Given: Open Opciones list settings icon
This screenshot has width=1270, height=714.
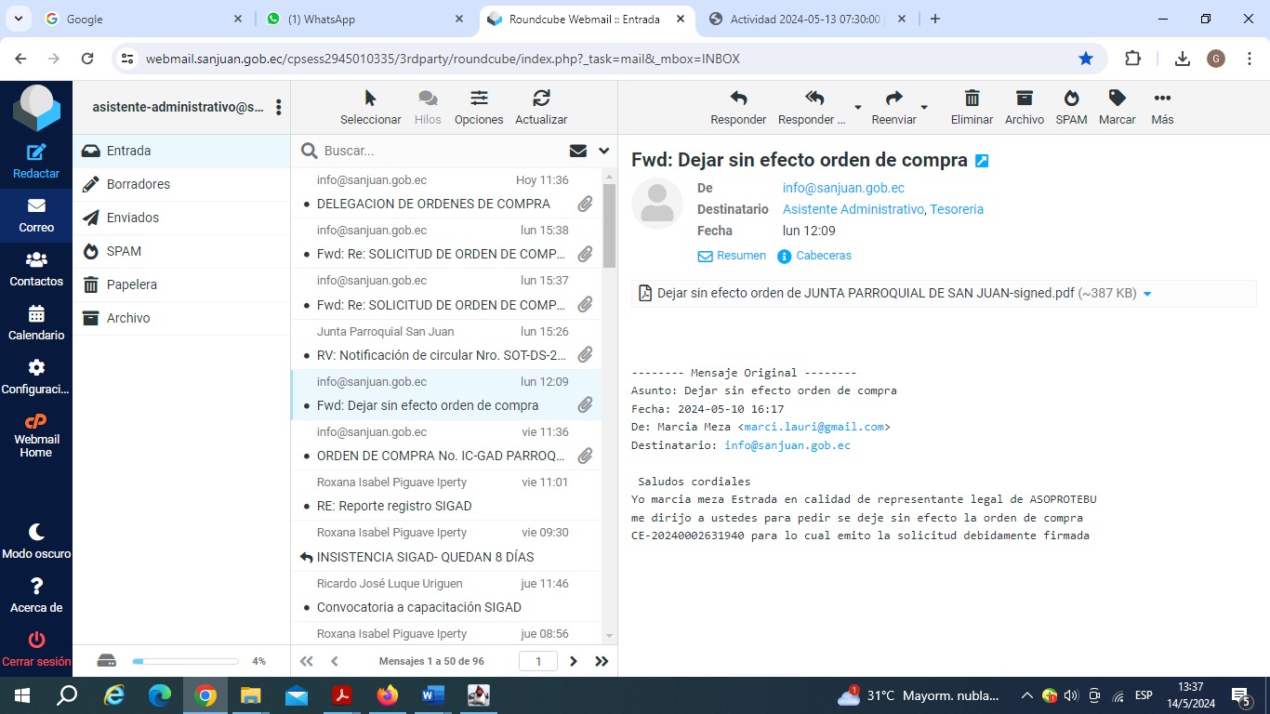Looking at the screenshot, I should click(x=479, y=99).
